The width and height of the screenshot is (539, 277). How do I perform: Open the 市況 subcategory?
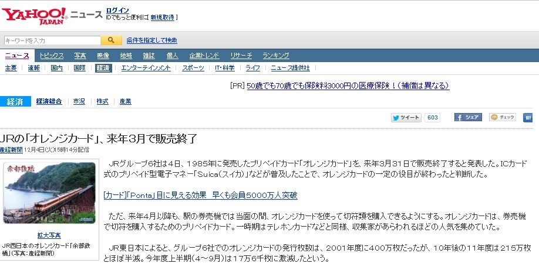pyautogui.click(x=79, y=101)
